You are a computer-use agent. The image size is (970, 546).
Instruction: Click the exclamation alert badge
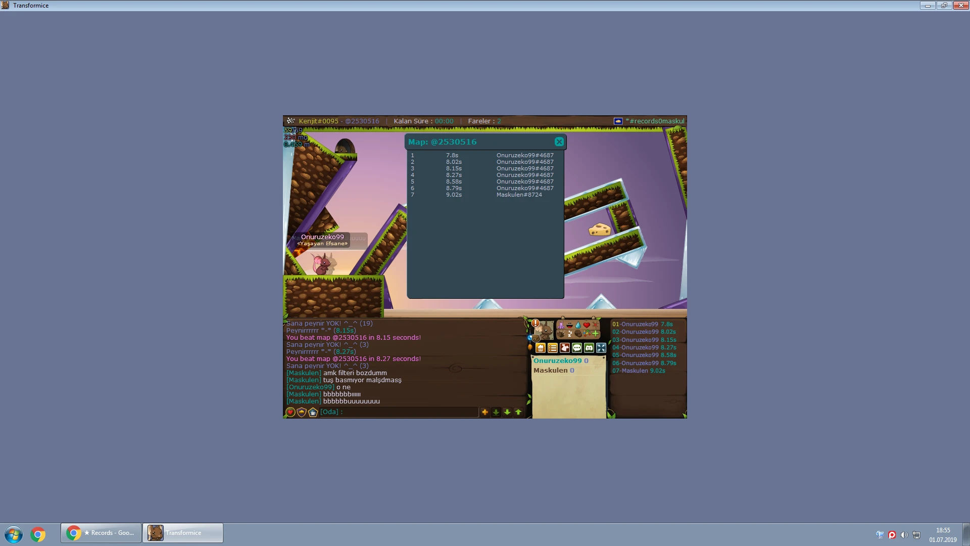pos(536,323)
